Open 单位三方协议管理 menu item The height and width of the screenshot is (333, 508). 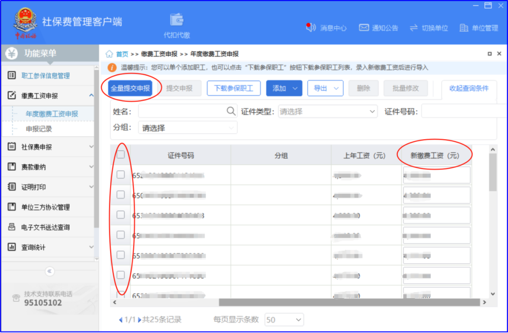[46, 207]
